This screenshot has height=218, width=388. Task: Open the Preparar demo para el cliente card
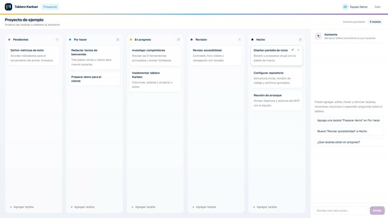tap(94, 79)
